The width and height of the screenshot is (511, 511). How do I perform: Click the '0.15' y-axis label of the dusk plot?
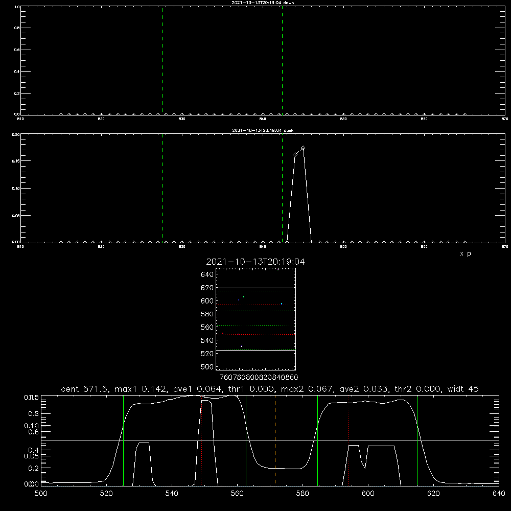coord(16,161)
